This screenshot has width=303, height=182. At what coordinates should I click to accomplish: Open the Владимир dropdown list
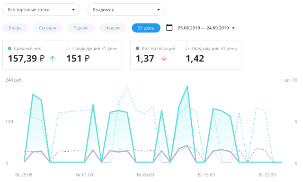(126, 9)
